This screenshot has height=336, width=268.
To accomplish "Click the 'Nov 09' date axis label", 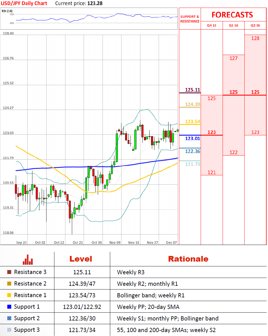I will [115, 243].
